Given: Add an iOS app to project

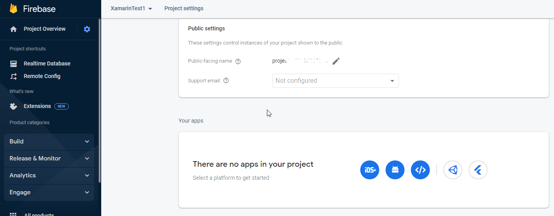Looking at the screenshot, I should coord(370,170).
